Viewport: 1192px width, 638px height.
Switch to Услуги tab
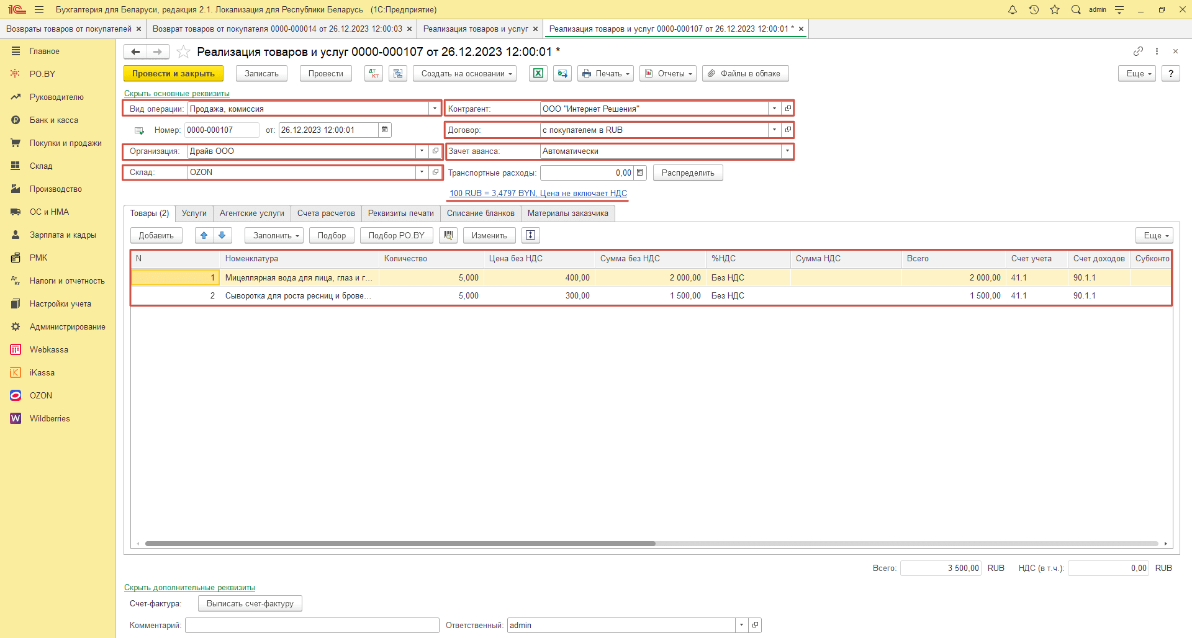pyautogui.click(x=194, y=213)
